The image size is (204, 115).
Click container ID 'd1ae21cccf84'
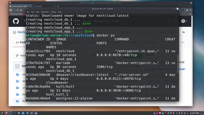38,51
